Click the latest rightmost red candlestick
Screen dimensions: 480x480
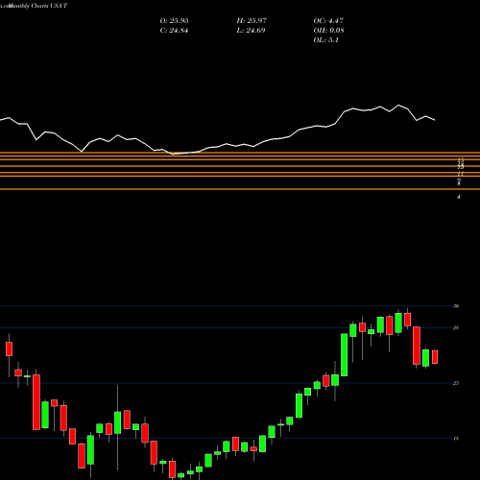tap(435, 357)
